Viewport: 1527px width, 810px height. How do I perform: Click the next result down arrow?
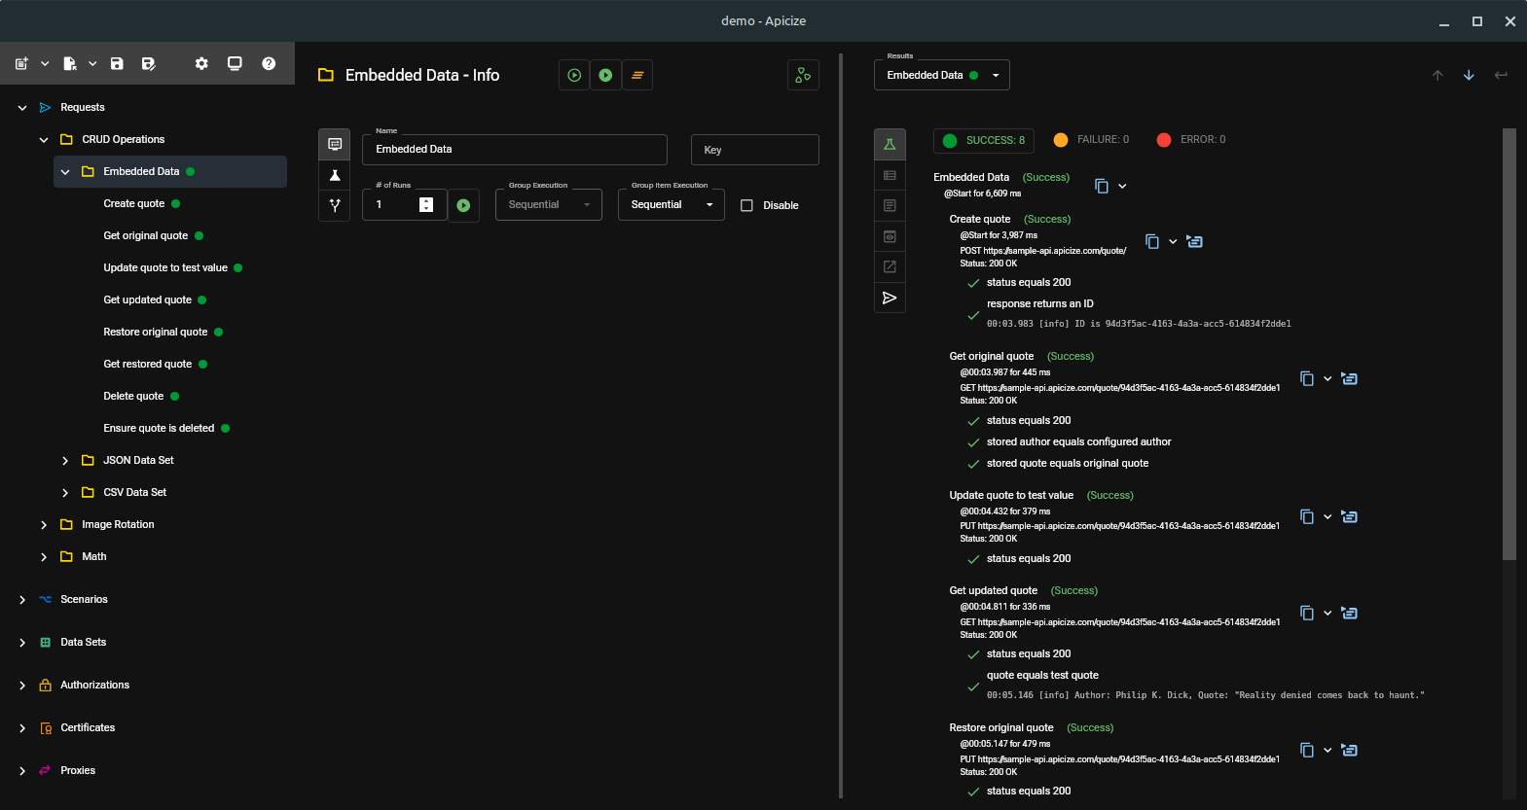(x=1469, y=75)
